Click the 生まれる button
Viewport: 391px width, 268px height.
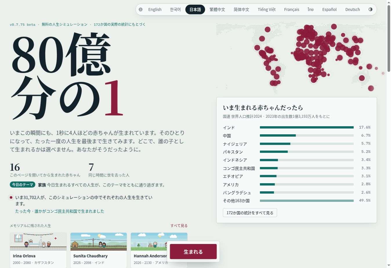coord(193,252)
